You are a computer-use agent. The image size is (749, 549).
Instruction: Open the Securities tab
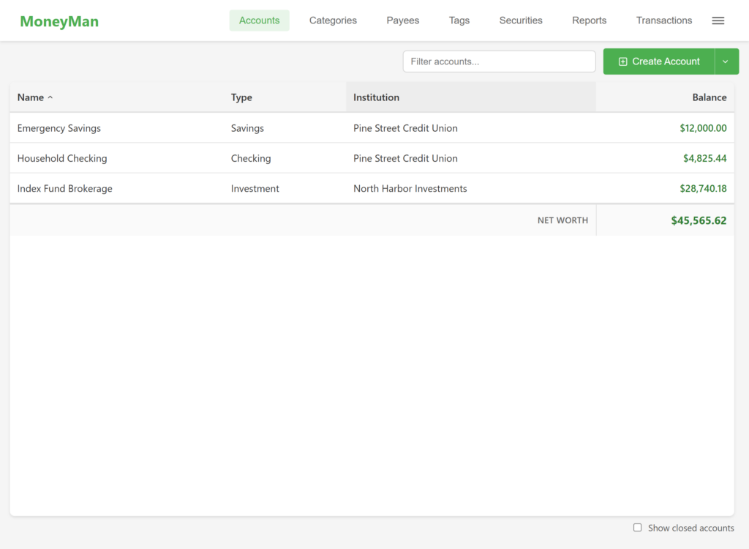pyautogui.click(x=521, y=20)
